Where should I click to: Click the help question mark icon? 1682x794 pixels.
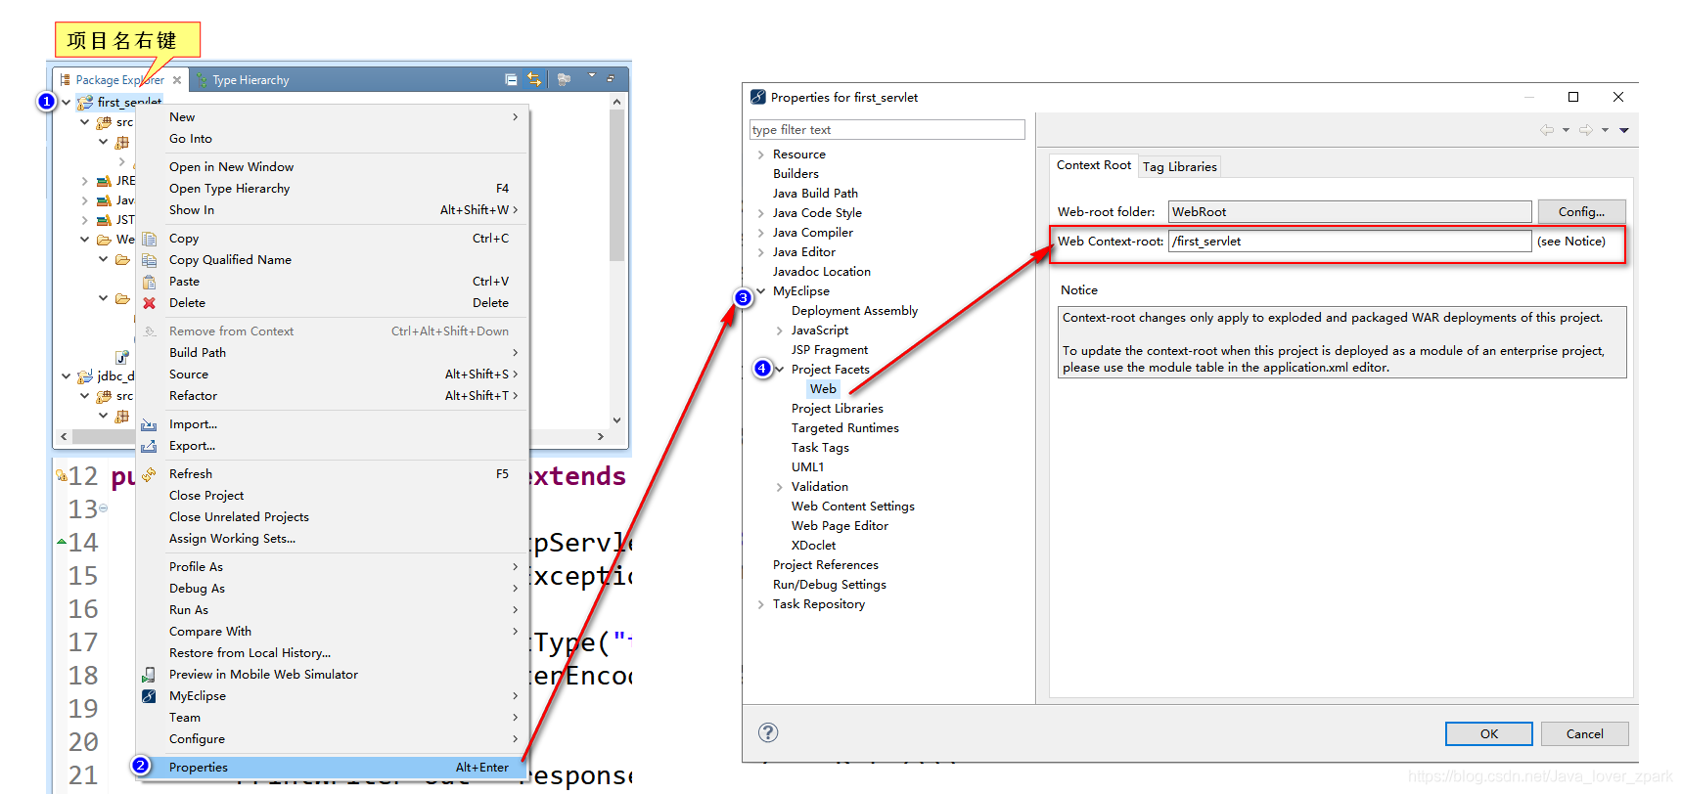coord(768,732)
